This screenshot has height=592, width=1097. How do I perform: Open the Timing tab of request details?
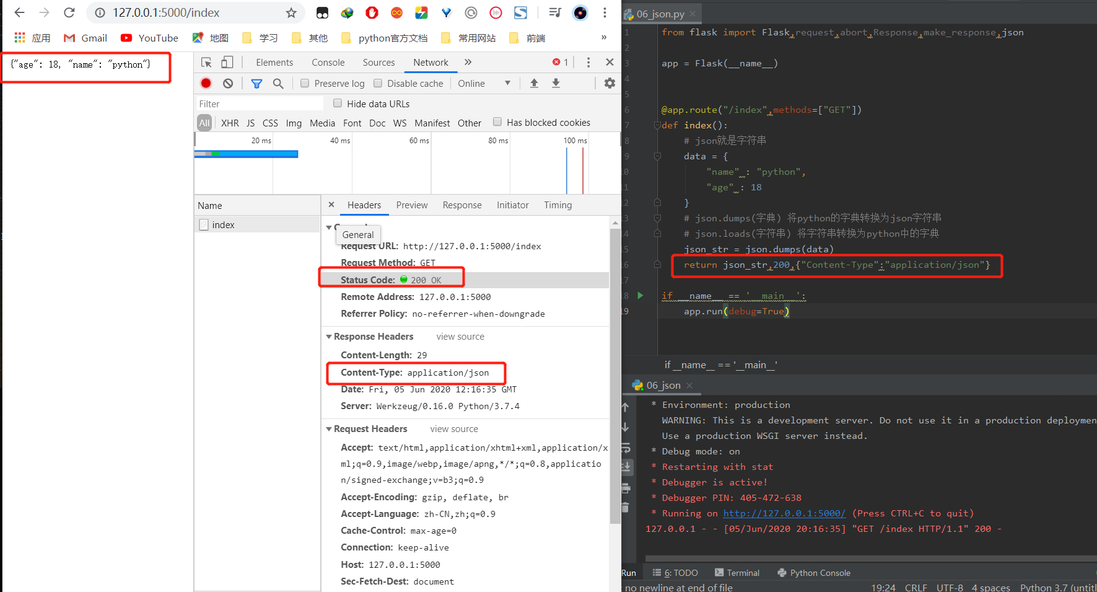558,205
